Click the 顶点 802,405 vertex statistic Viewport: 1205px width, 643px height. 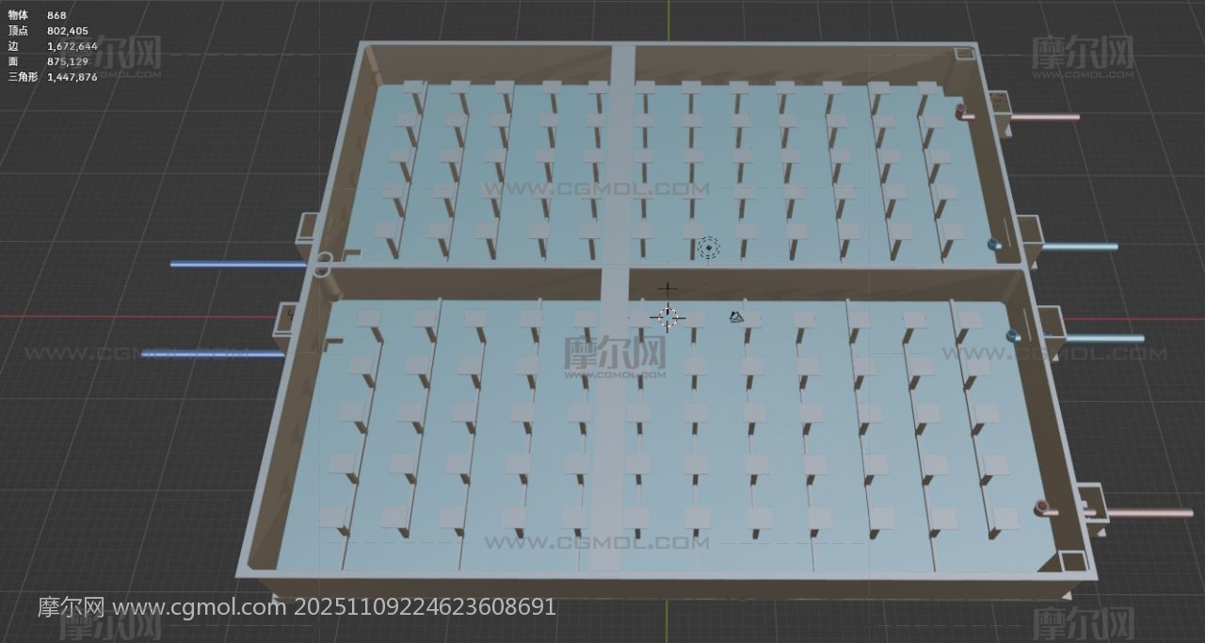(48, 31)
